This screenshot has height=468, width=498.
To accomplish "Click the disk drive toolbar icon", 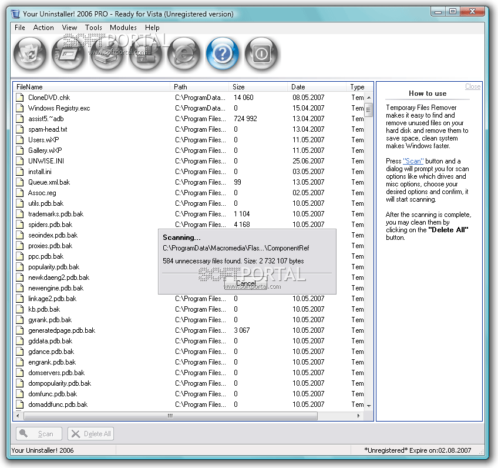I will tap(107, 54).
